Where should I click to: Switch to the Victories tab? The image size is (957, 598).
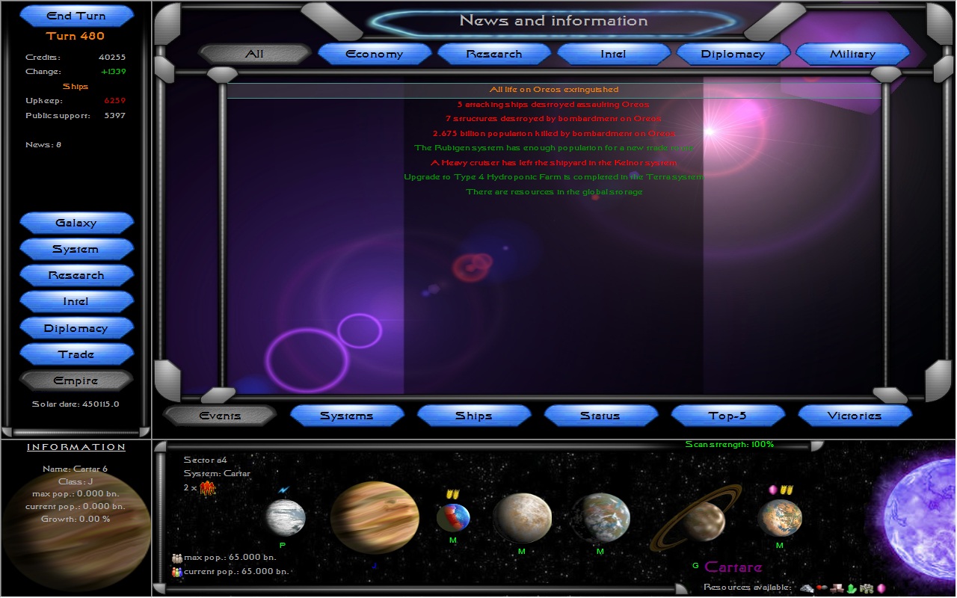[855, 416]
